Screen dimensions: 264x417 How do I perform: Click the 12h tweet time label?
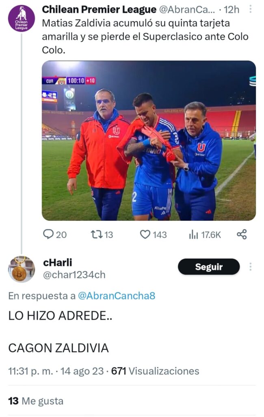[x=232, y=10]
